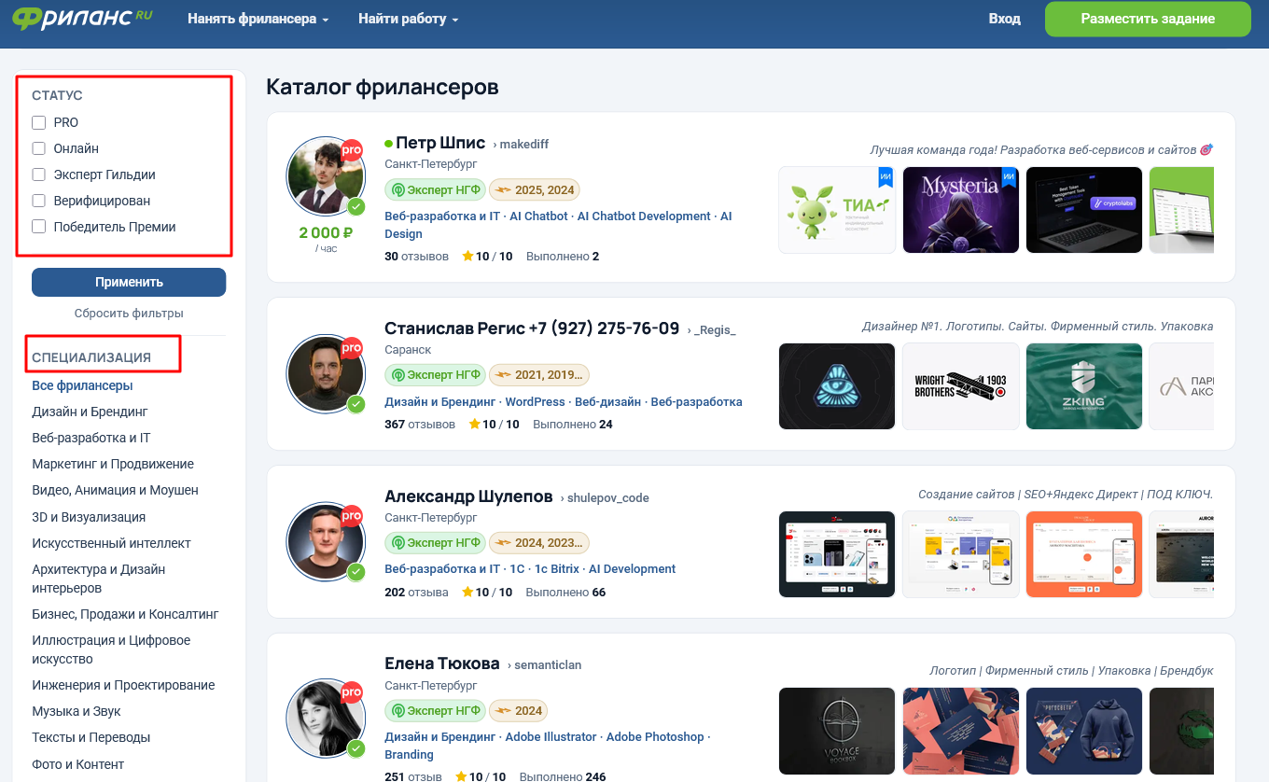Click Adobe Illustrator skill tag
The width and height of the screenshot is (1269, 782).
(x=551, y=736)
